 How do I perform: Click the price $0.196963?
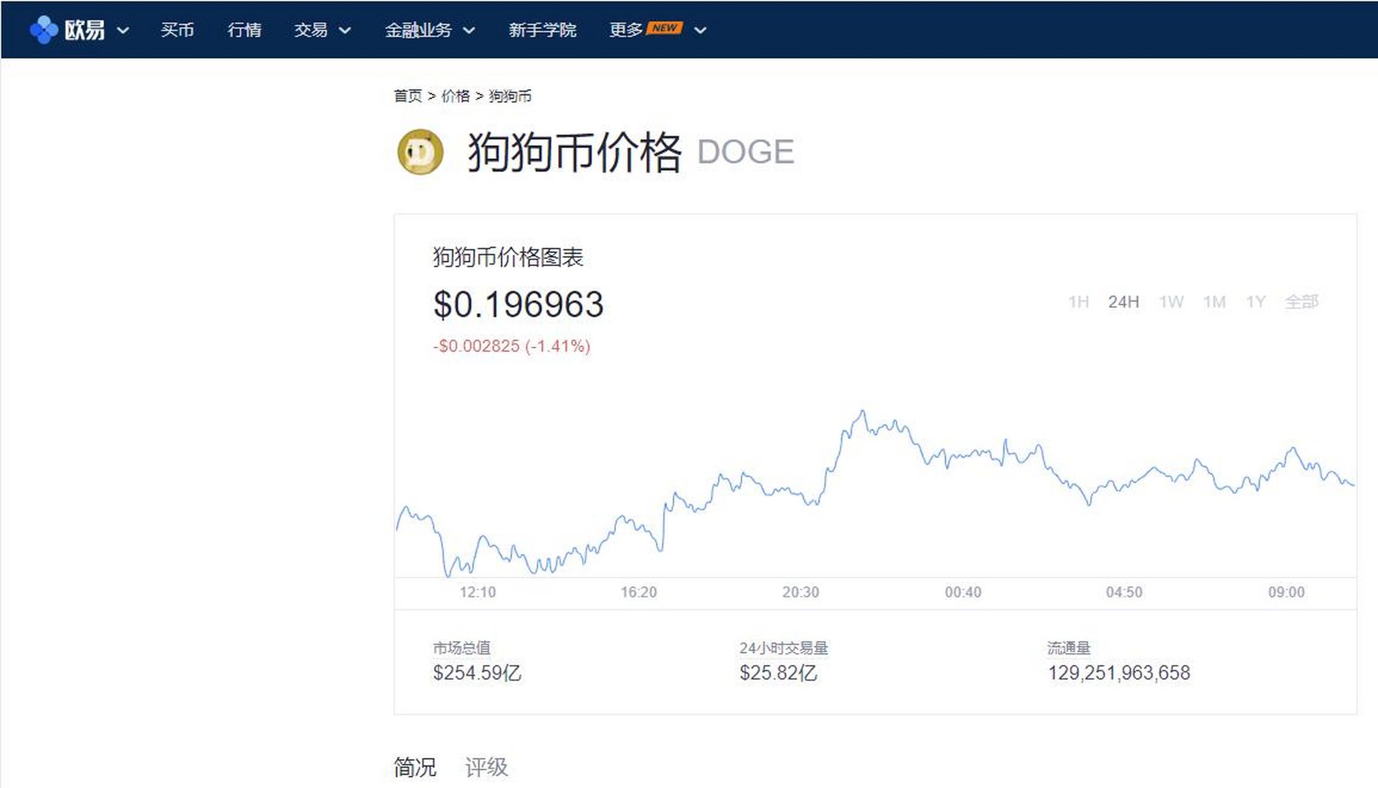pos(518,304)
